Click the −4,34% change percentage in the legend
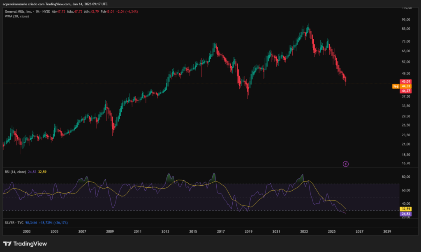The height and width of the screenshot is (252, 421). click(132, 12)
